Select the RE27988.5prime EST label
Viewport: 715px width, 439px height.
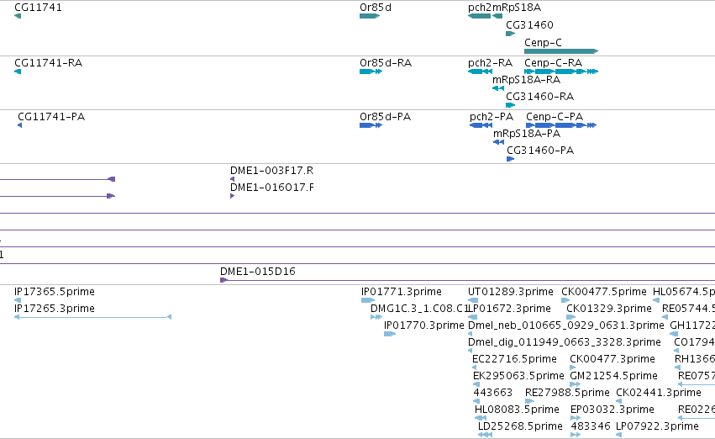567,393
